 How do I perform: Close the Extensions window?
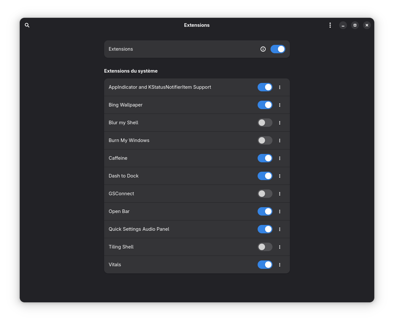point(367,25)
